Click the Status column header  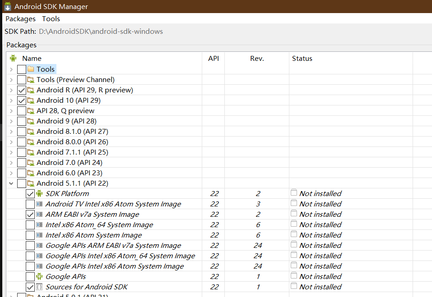(x=302, y=58)
